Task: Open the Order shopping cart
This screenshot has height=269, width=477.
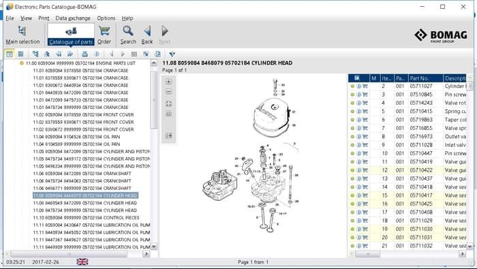Action: [104, 35]
